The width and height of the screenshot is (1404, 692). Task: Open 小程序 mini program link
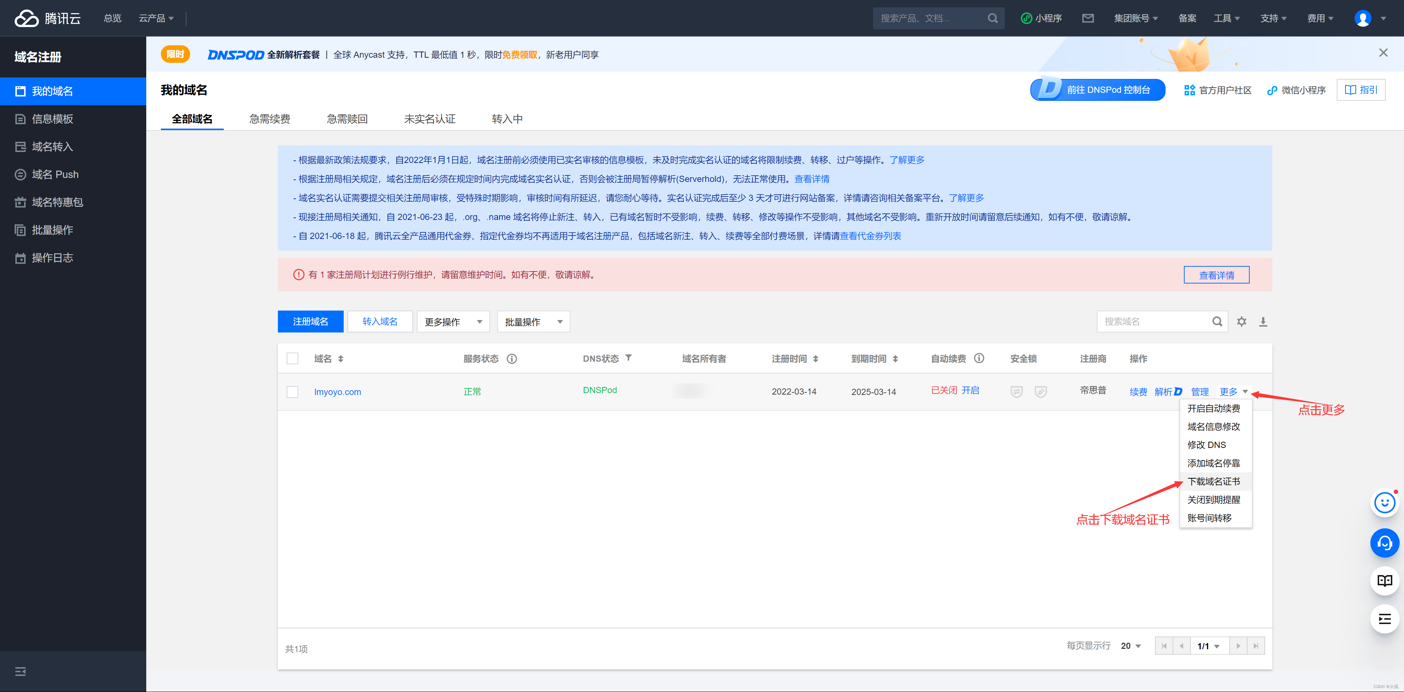pyautogui.click(x=1041, y=18)
